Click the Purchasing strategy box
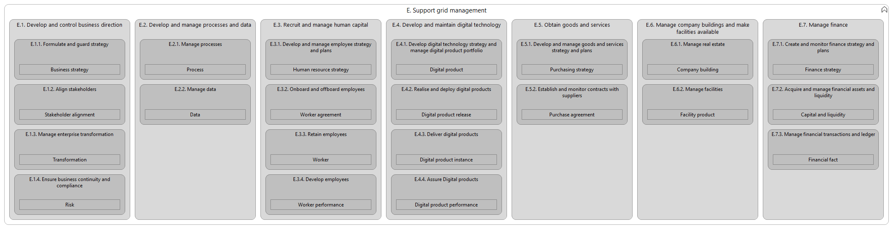The width and height of the screenshot is (893, 229). 572,70
